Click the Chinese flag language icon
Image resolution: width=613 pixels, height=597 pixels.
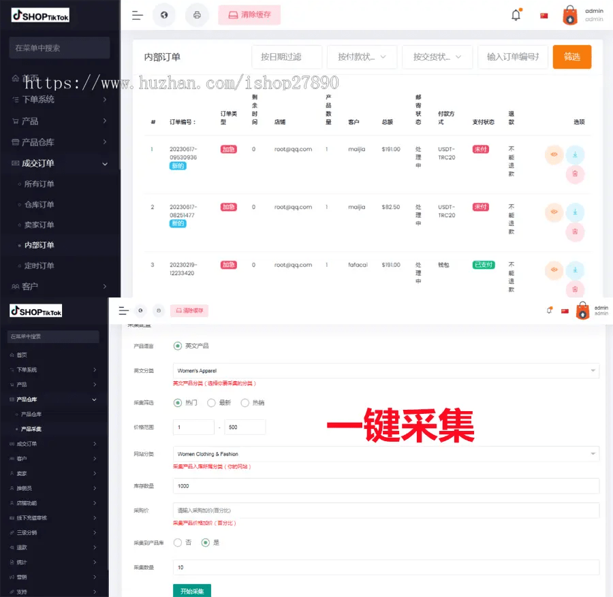point(543,14)
